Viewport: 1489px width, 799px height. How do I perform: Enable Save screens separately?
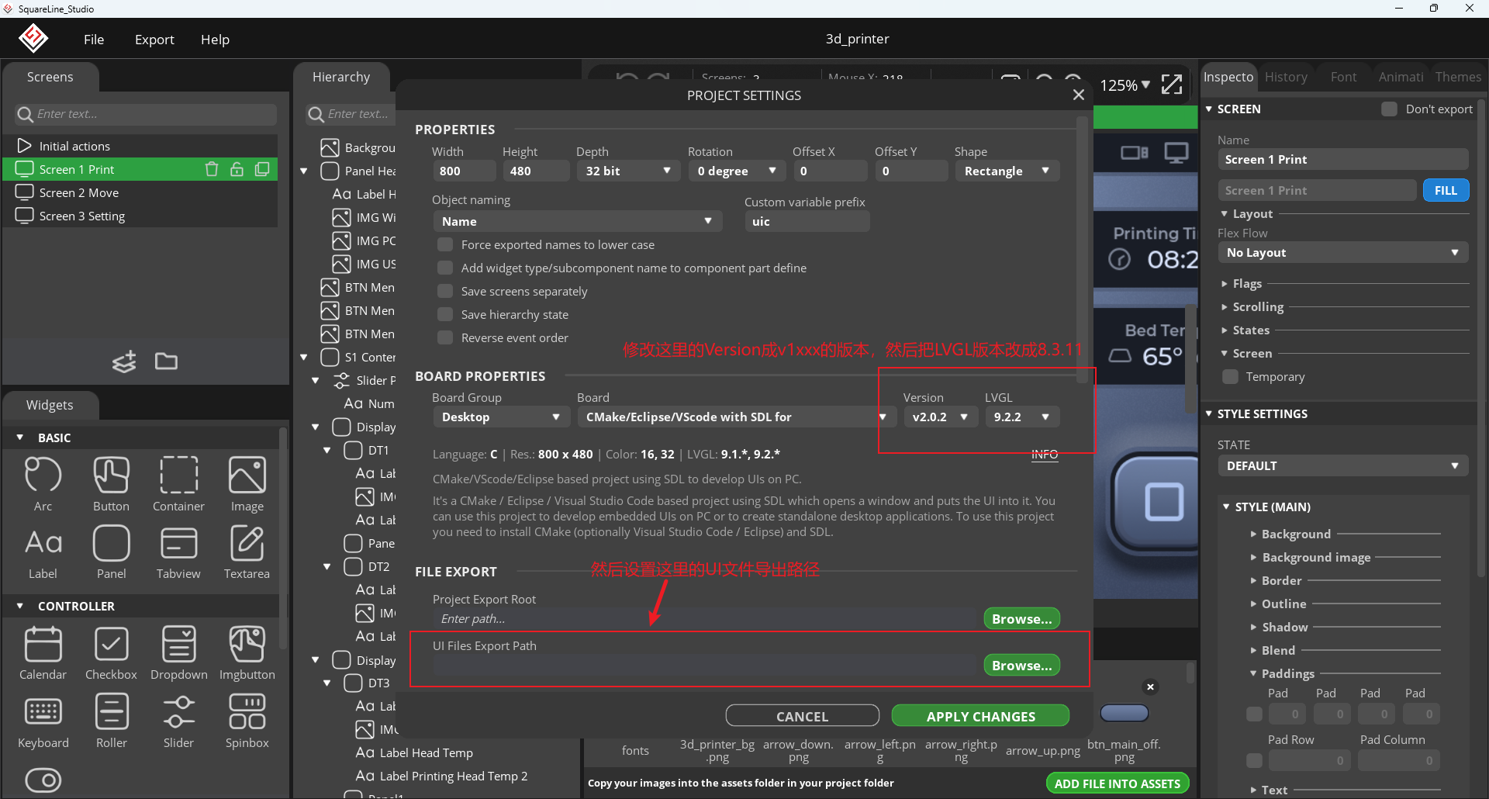click(445, 291)
